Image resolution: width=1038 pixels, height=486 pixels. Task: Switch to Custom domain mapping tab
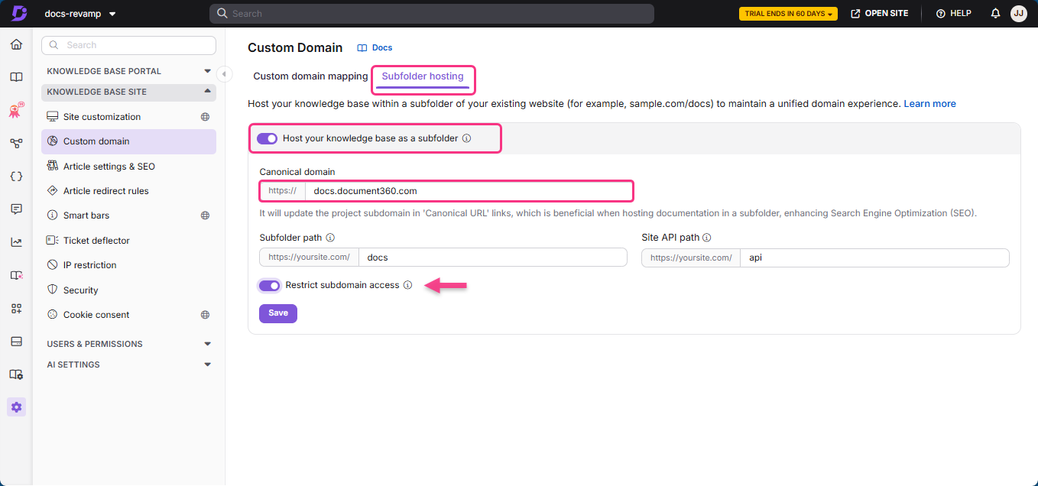point(310,76)
